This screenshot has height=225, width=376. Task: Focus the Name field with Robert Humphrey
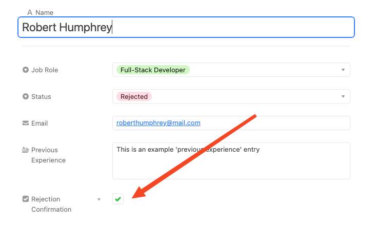tap(186, 27)
